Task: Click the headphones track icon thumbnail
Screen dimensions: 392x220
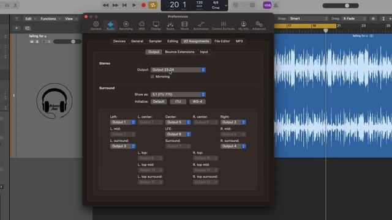Action: coord(55,101)
